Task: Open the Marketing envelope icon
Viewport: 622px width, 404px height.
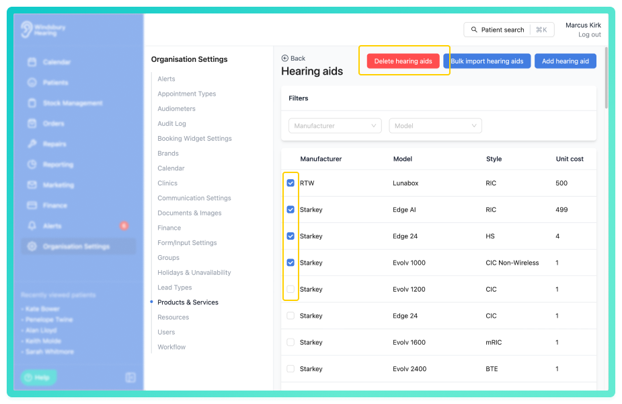Action: pyautogui.click(x=32, y=184)
